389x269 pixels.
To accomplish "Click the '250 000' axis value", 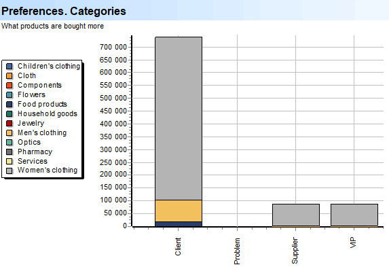I will [x=113, y=162].
